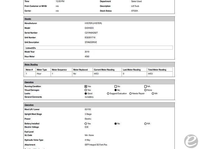The image size is (199, 149).
Task: Click Description value Lift Truck
Action: tap(135, 6)
